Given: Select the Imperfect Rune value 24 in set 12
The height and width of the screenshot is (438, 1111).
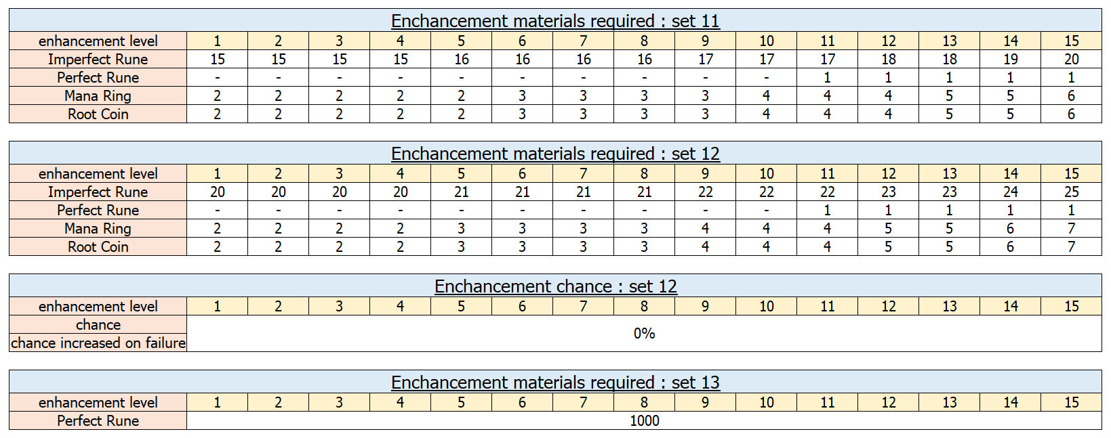Looking at the screenshot, I should coord(1010,192).
